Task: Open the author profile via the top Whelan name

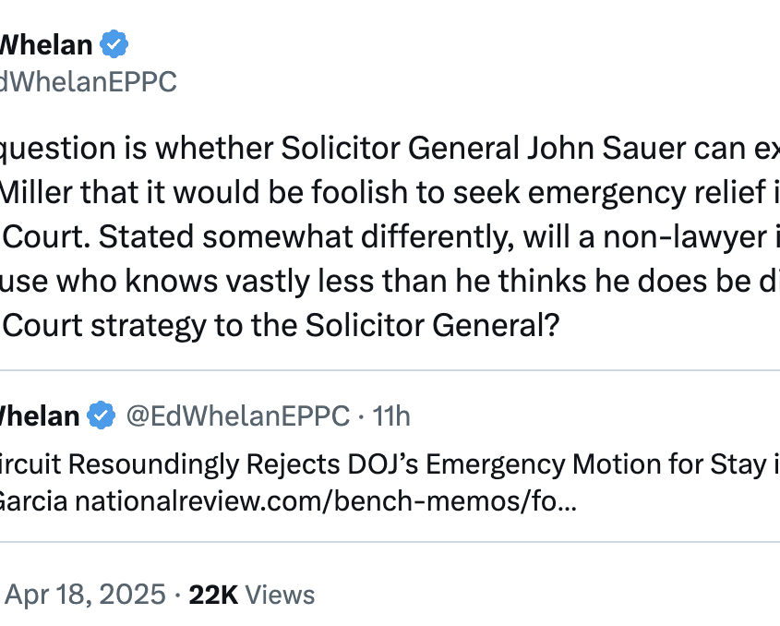Action: point(46,44)
